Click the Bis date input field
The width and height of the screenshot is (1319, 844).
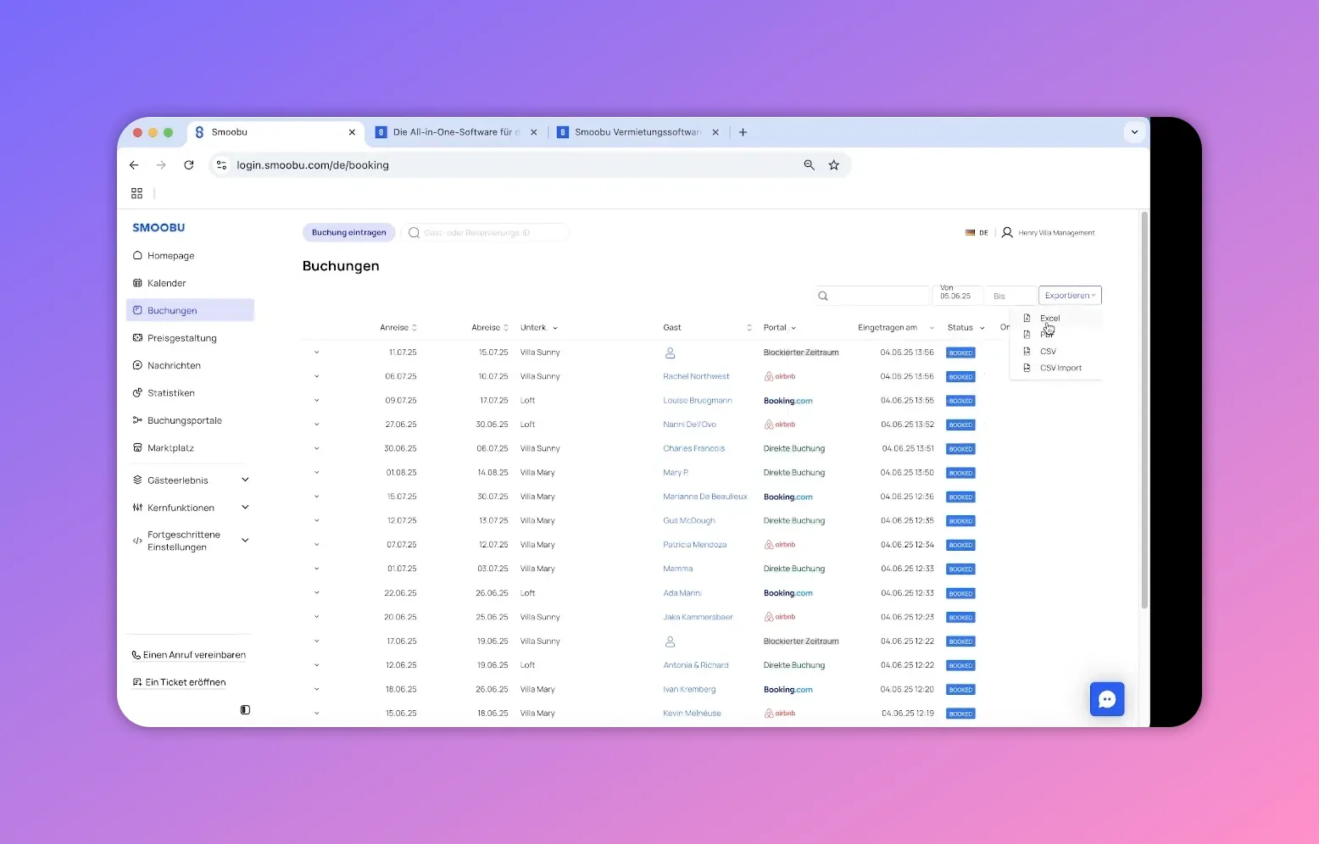(1010, 295)
